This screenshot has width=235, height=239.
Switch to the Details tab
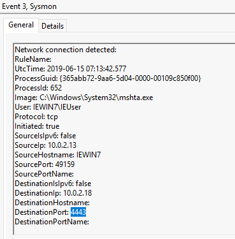(52, 26)
